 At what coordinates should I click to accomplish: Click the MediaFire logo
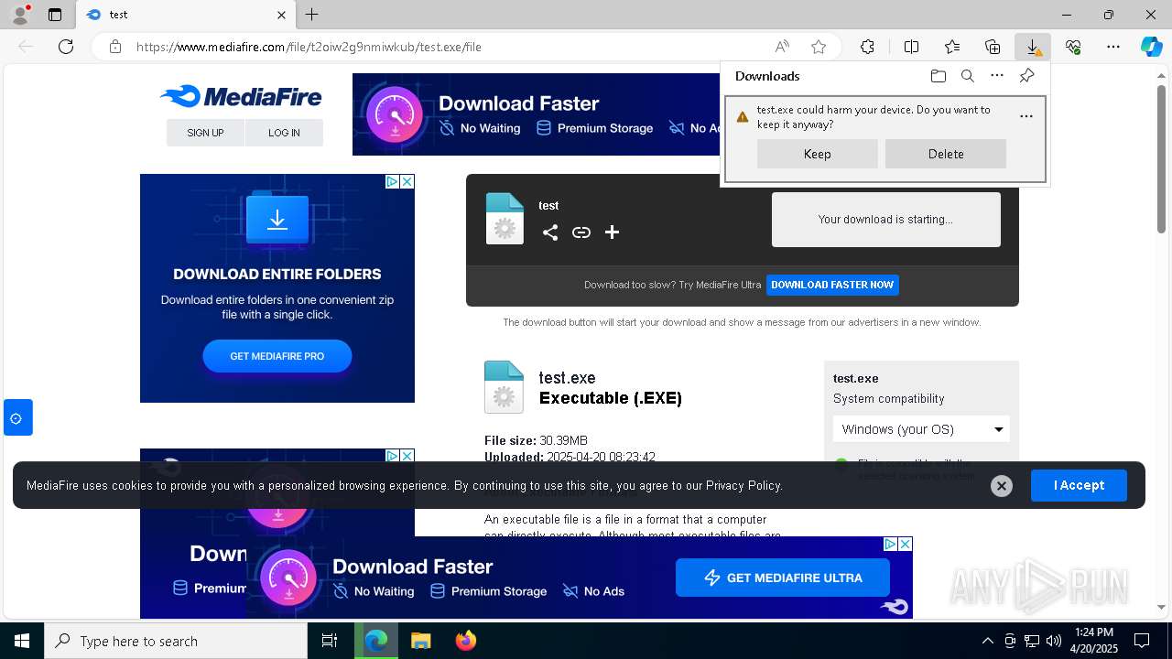[241, 96]
